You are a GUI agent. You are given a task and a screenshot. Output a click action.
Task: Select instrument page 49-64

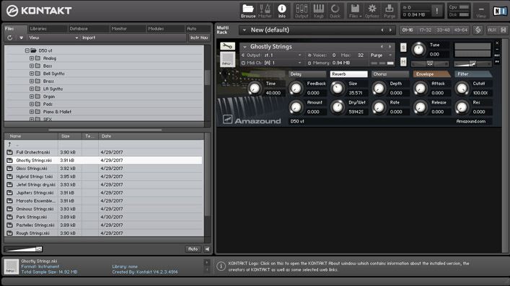(x=460, y=30)
